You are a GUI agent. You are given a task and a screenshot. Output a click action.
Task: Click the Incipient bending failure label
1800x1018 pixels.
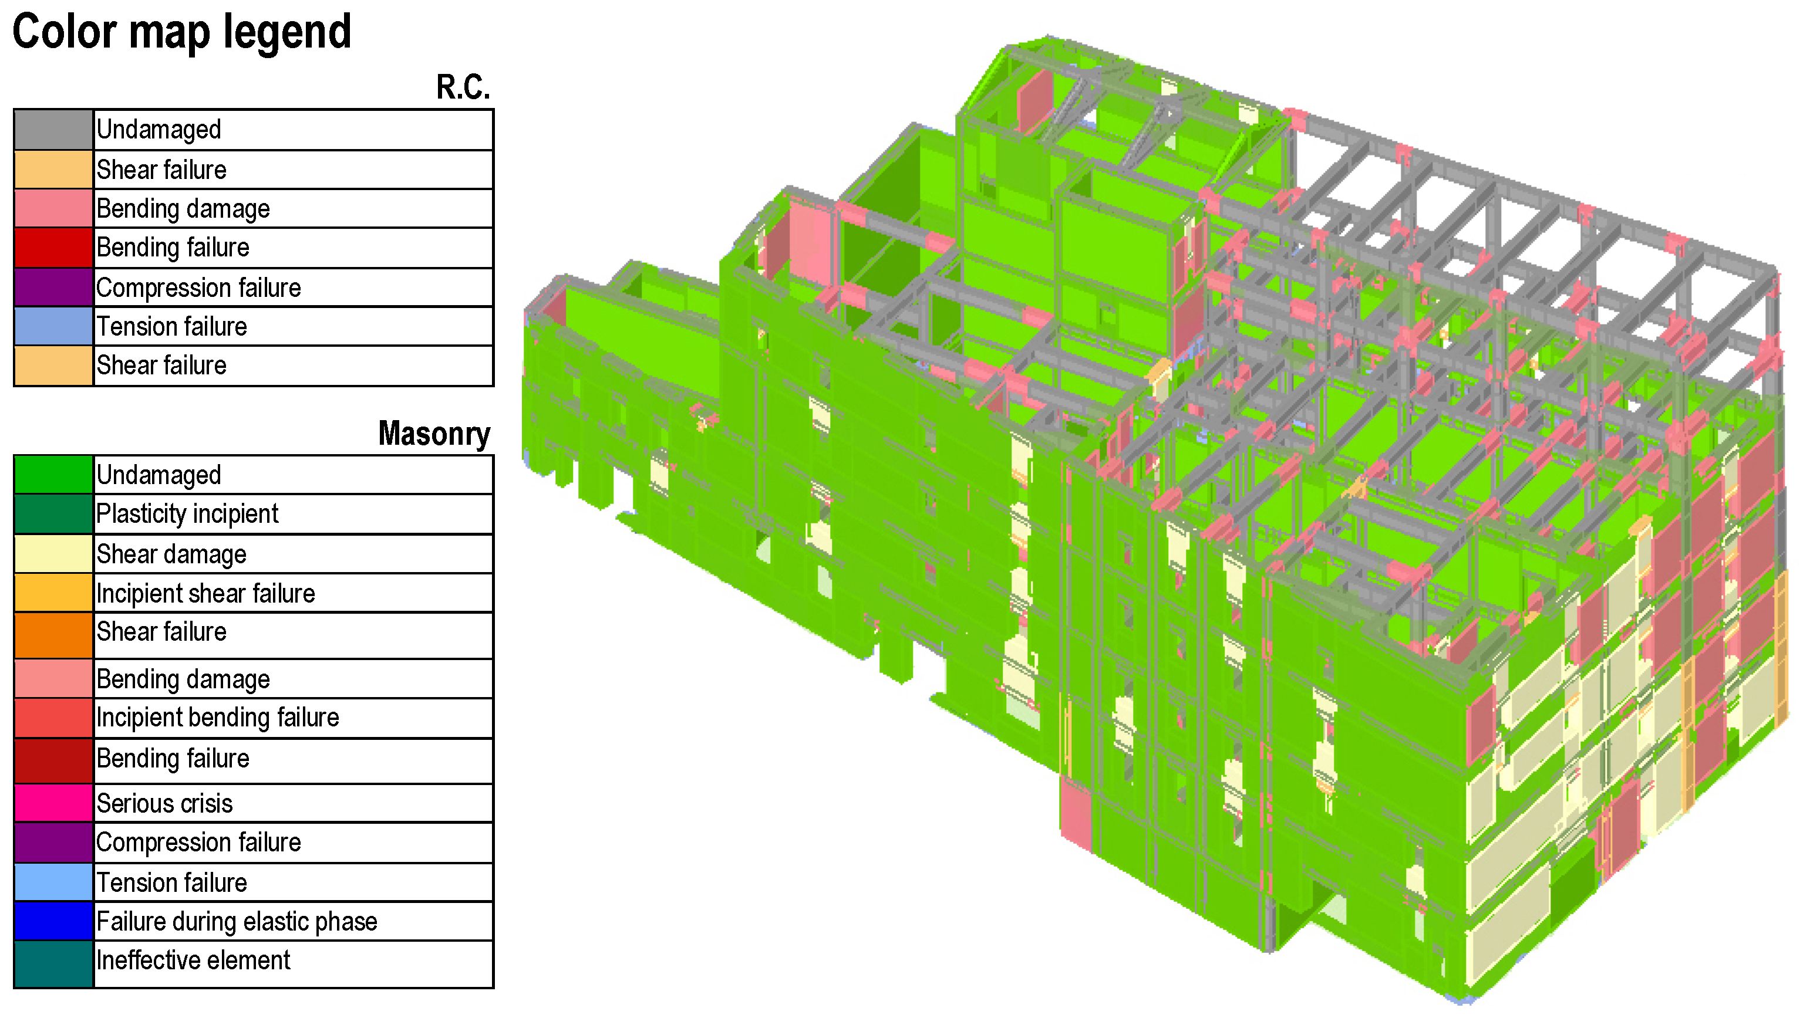pyautogui.click(x=217, y=718)
